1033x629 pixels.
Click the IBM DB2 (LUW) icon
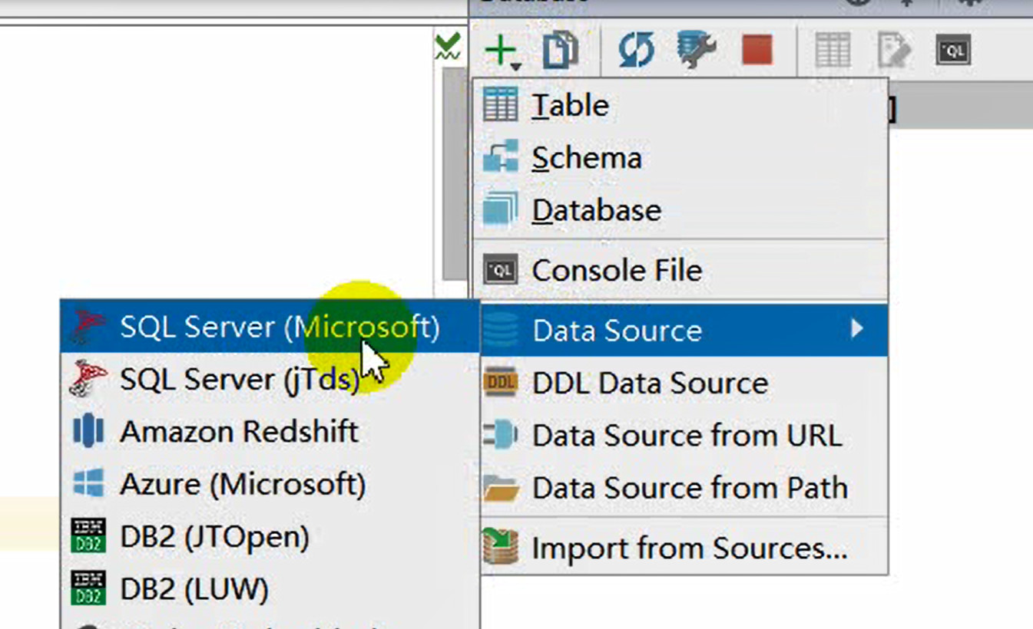(88, 588)
